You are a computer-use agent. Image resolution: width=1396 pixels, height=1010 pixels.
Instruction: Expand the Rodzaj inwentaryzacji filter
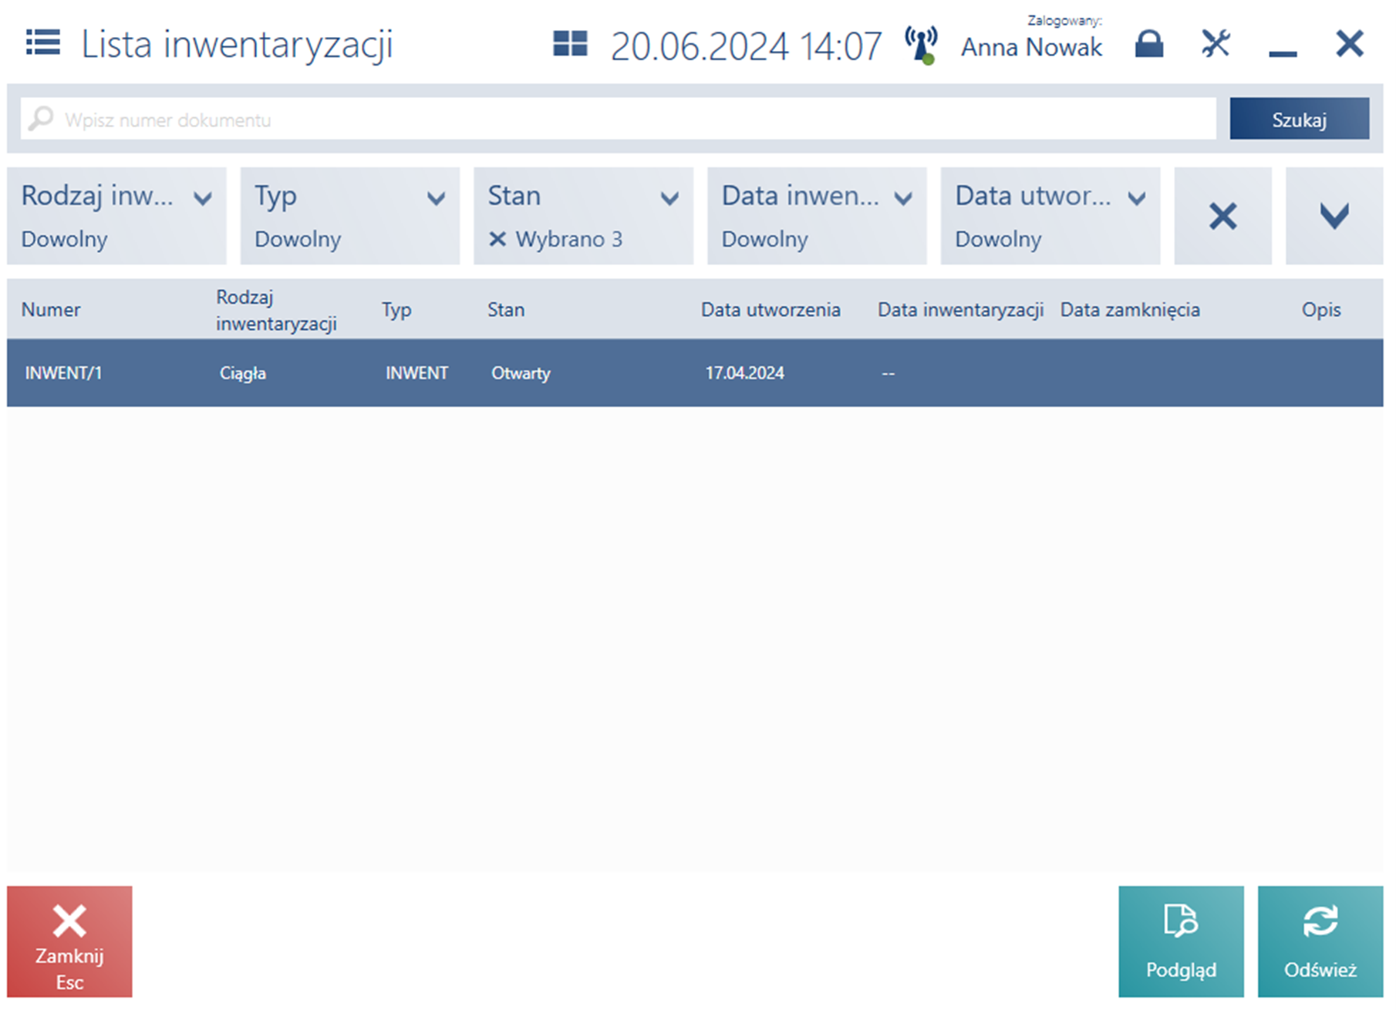pyautogui.click(x=116, y=216)
